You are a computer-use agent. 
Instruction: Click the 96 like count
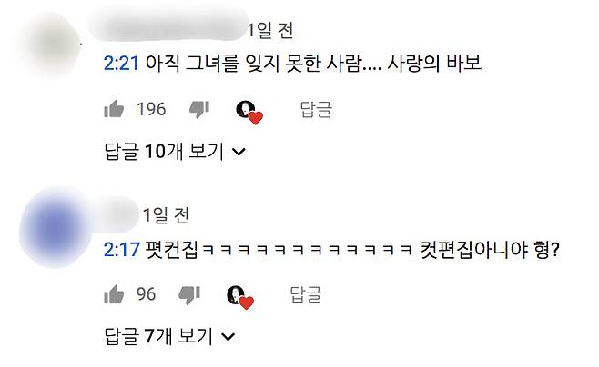(146, 294)
